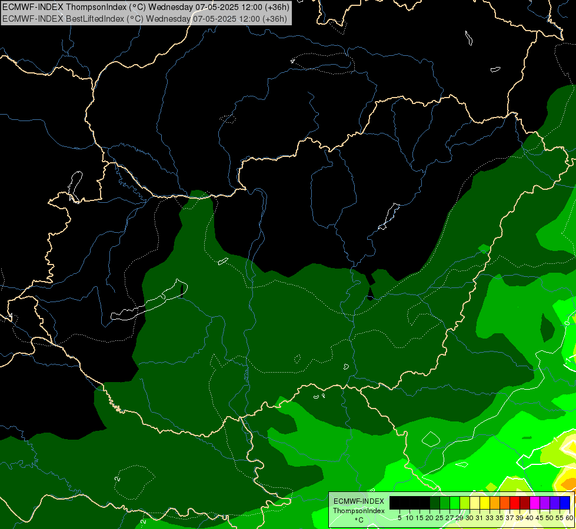Pick the pale yellow 30–31 legend swatch
This screenshot has width=576, height=529.
pyautogui.click(x=475, y=503)
